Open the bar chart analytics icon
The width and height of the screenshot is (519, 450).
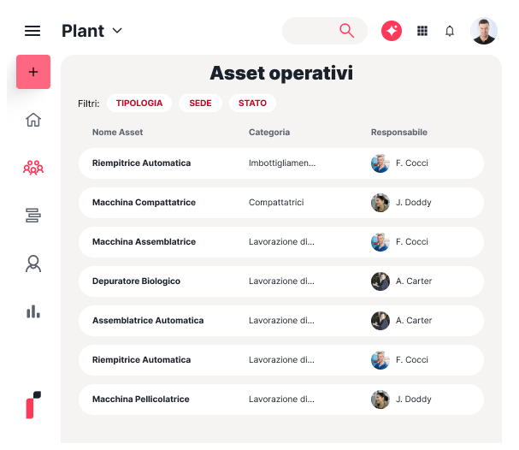pos(33,311)
